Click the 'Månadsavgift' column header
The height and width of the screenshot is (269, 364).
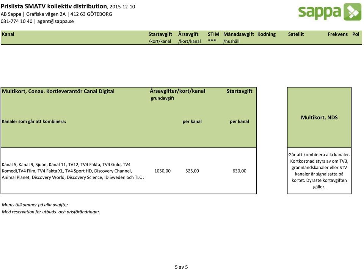click(238, 34)
